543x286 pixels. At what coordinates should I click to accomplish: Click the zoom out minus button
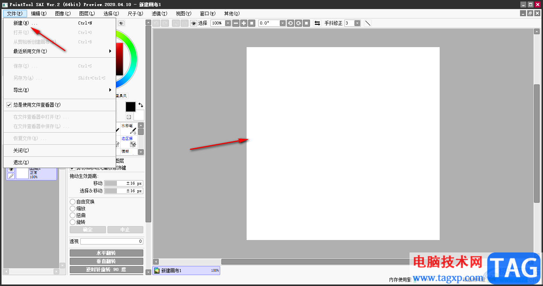tap(236, 23)
